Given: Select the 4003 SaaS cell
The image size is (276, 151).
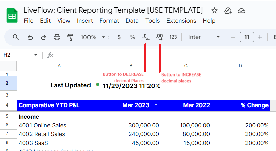Looking at the screenshot, I should pyautogui.click(x=59, y=143).
